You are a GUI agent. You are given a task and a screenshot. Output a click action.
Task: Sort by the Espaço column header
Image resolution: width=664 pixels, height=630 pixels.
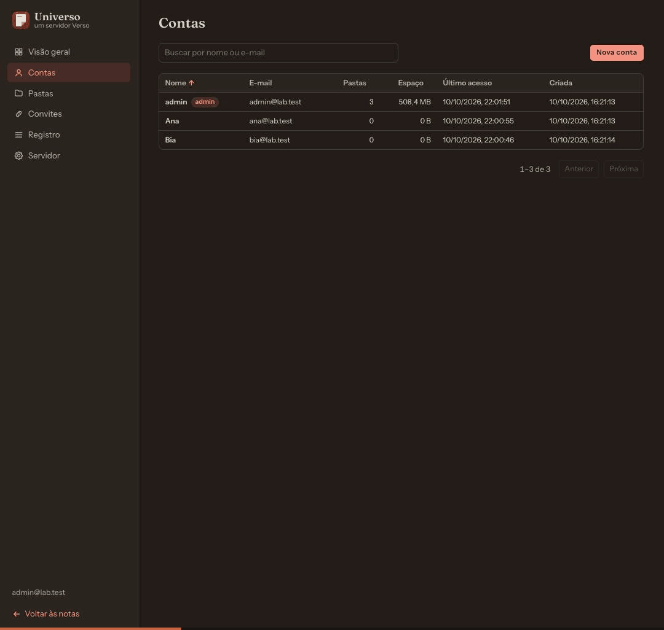(x=410, y=83)
